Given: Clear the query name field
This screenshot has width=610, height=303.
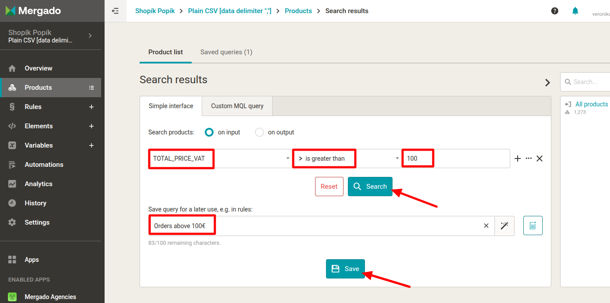Looking at the screenshot, I should 486,226.
